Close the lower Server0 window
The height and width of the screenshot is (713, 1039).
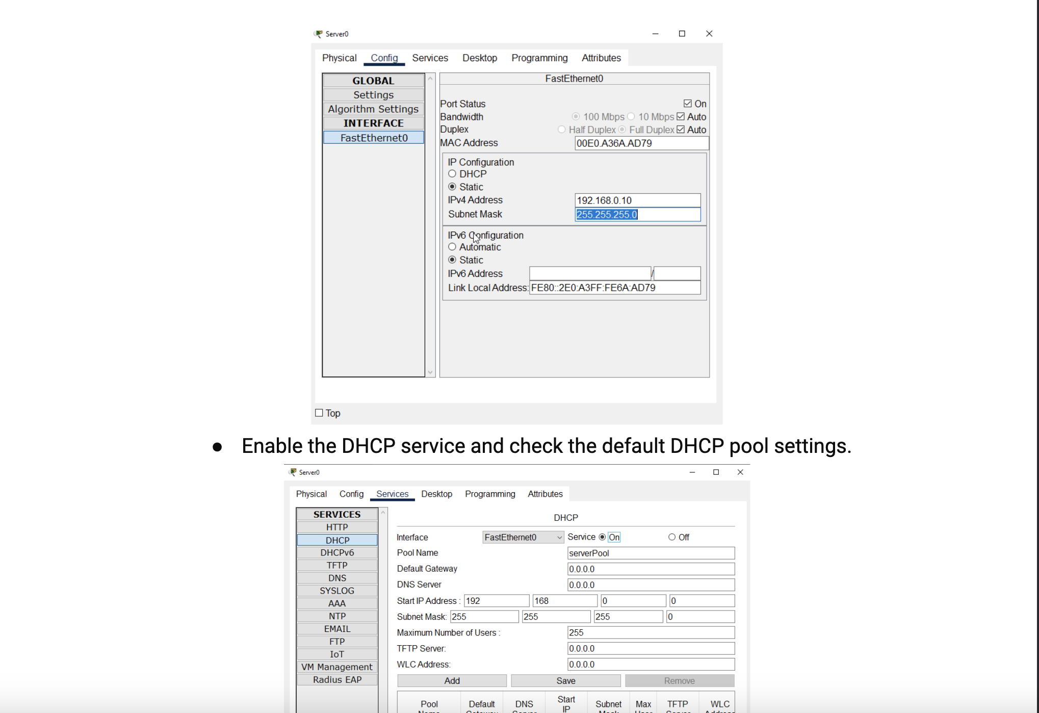coord(740,472)
